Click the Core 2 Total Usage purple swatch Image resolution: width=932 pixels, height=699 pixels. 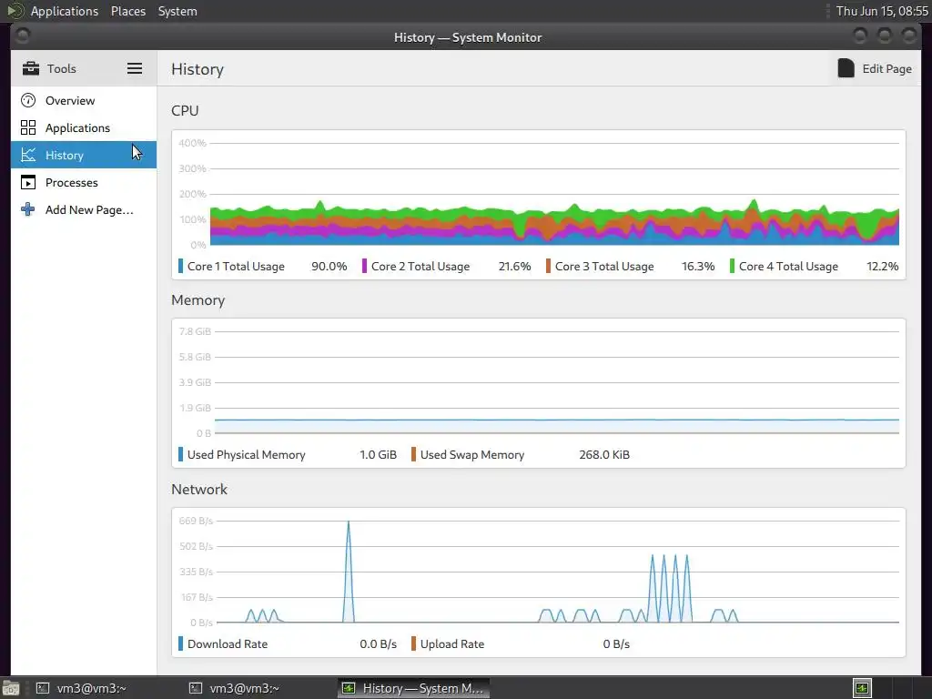364,267
